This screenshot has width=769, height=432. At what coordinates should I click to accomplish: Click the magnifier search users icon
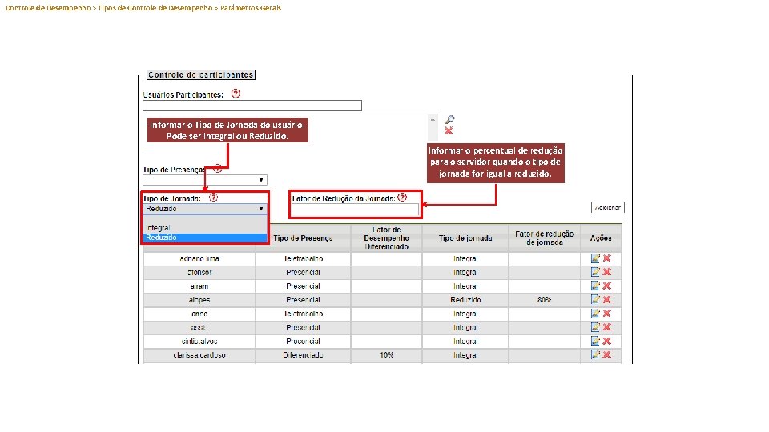(x=449, y=119)
